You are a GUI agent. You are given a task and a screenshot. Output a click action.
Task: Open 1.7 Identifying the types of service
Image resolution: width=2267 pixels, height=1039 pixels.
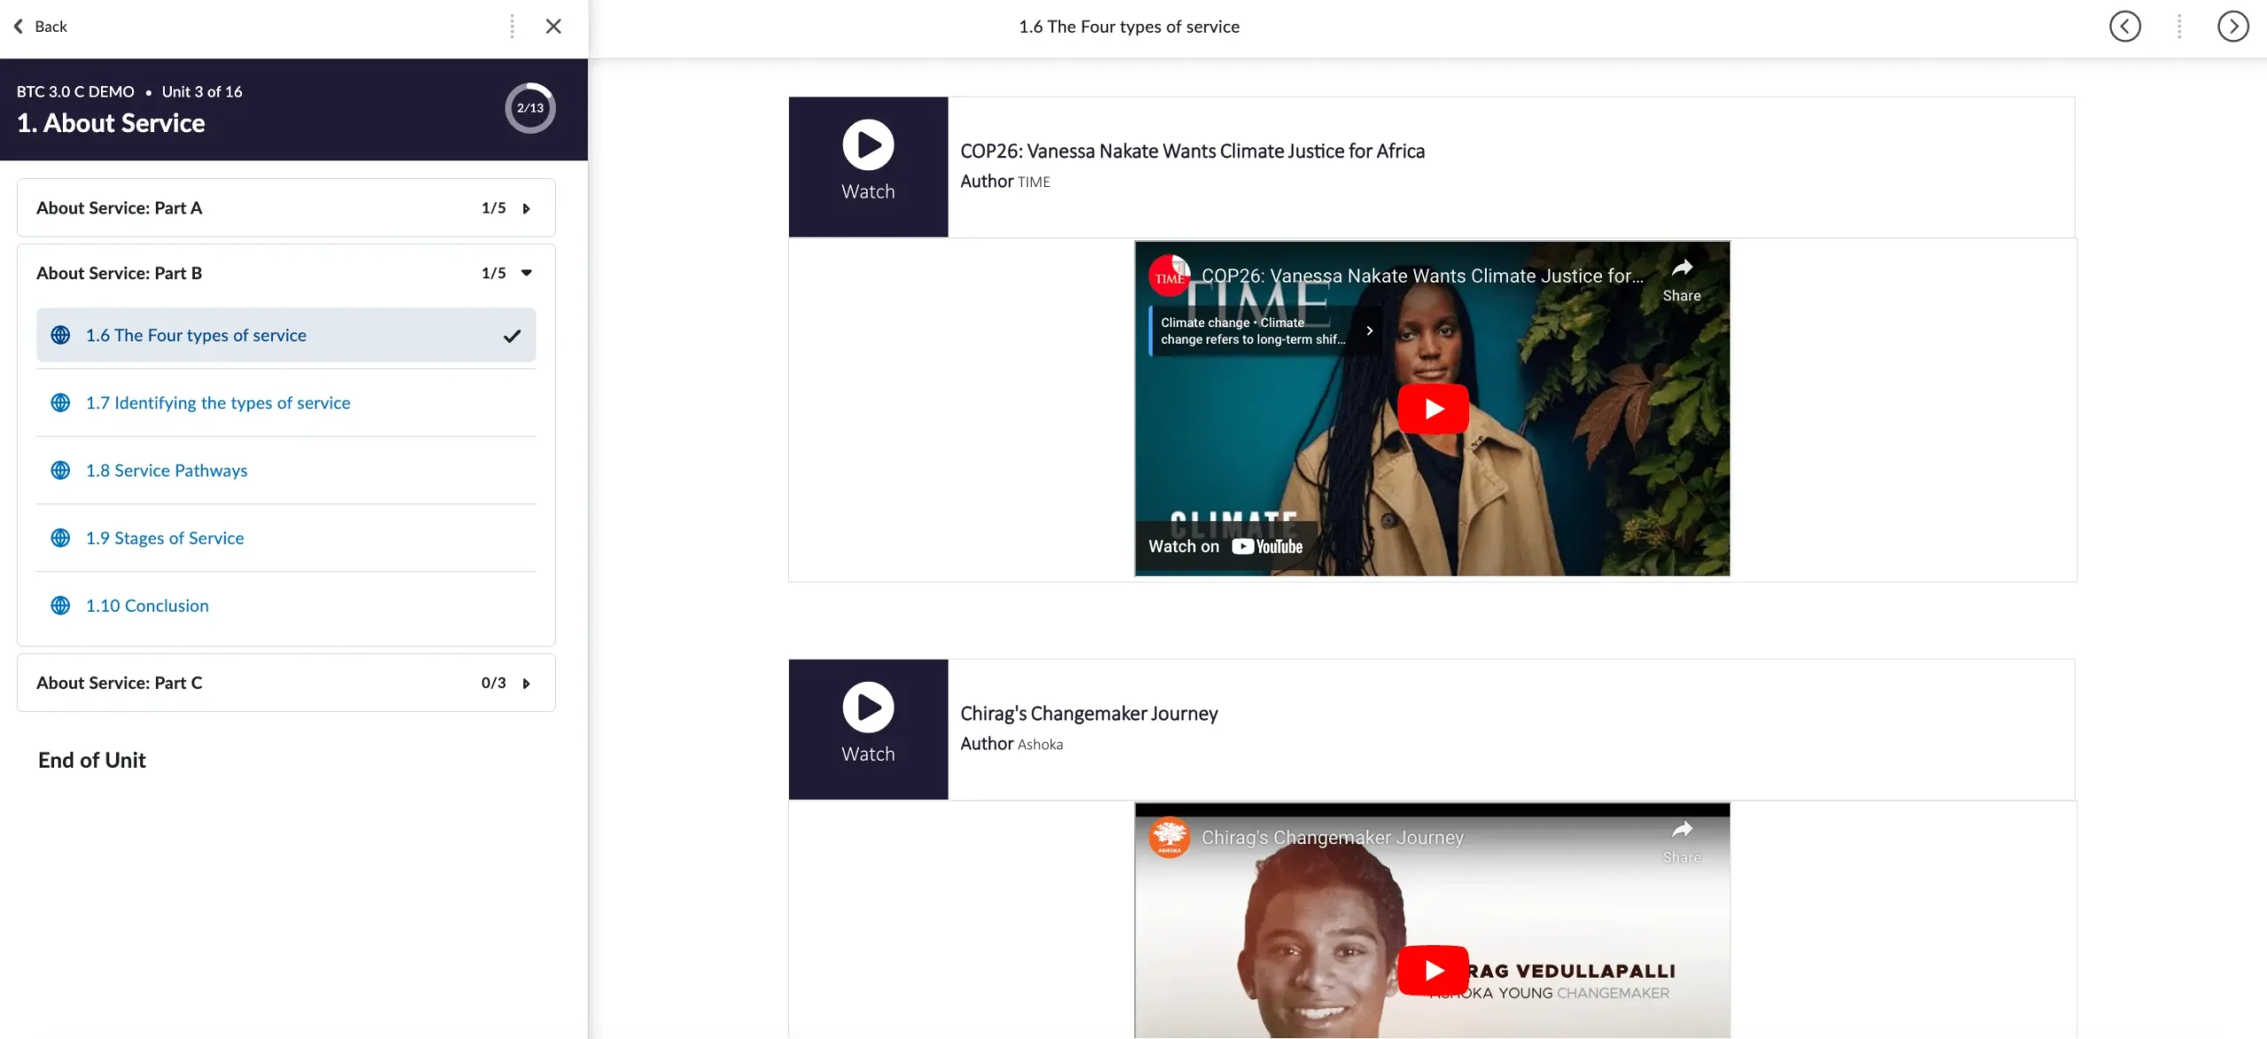(x=218, y=403)
